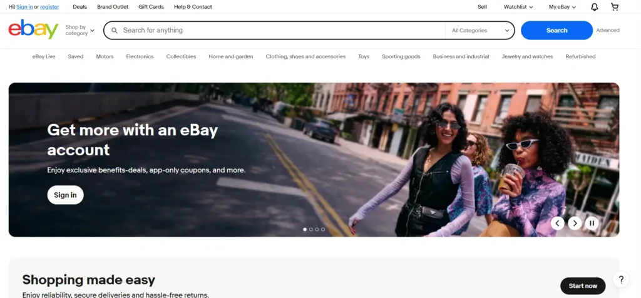Screen dimensions: 641x298
Task: Expand the Watchlist menu
Action: [518, 7]
